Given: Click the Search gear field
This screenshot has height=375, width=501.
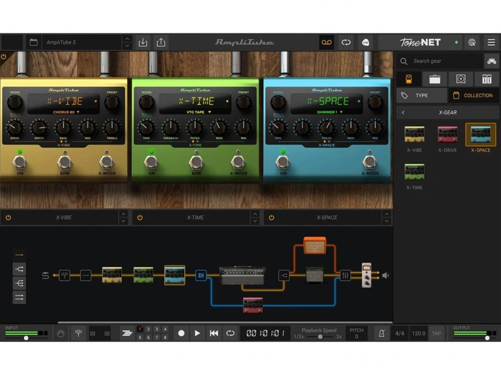Looking at the screenshot, I should pos(440,61).
